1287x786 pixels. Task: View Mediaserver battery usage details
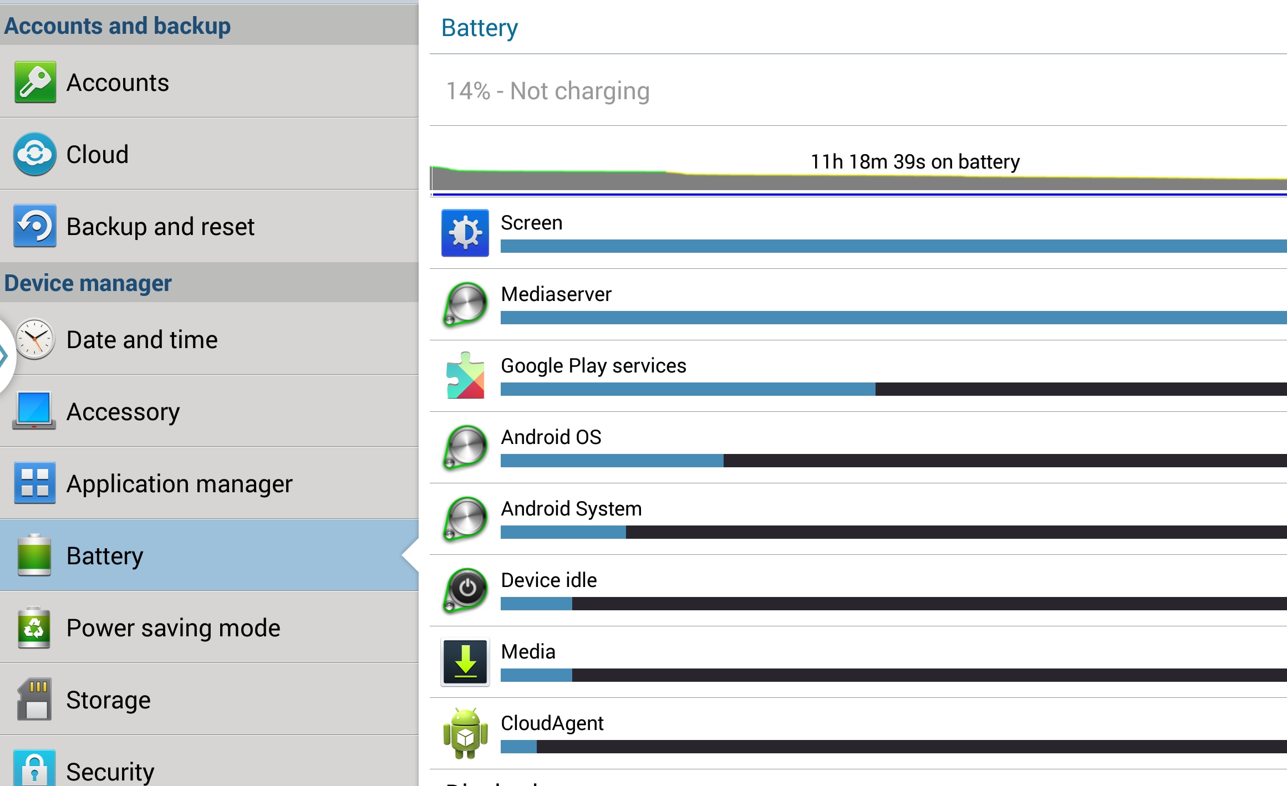tap(858, 304)
